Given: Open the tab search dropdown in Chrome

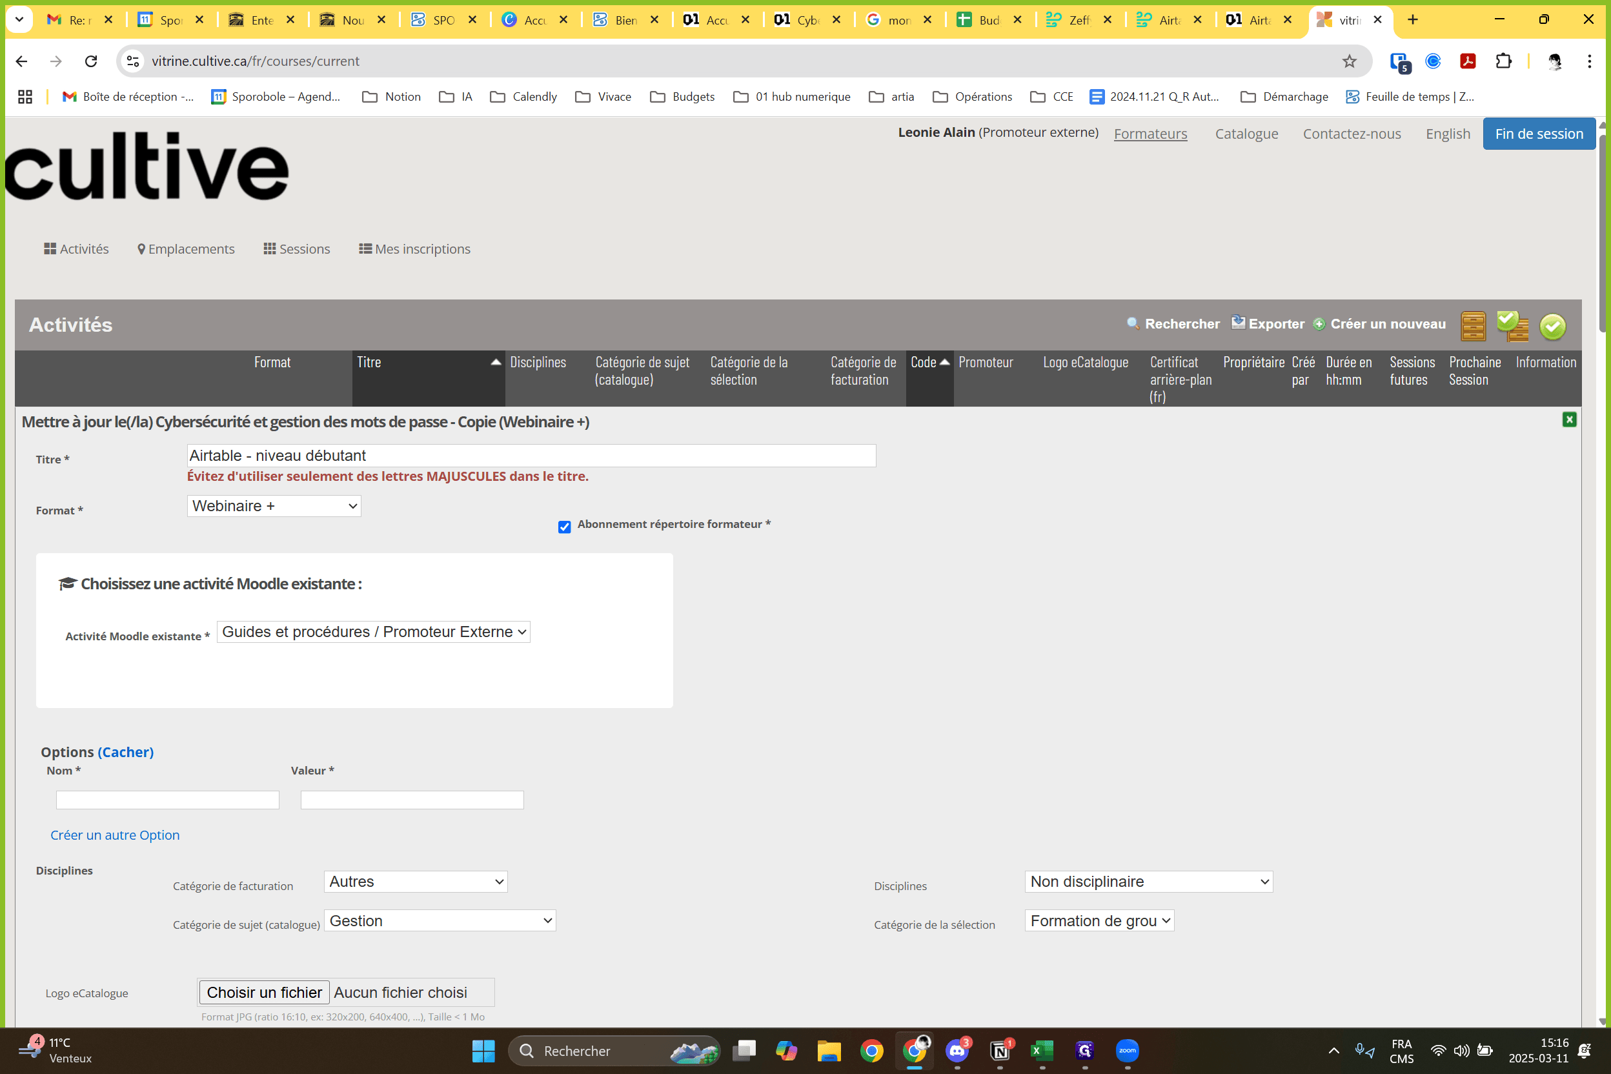Looking at the screenshot, I should point(19,20).
